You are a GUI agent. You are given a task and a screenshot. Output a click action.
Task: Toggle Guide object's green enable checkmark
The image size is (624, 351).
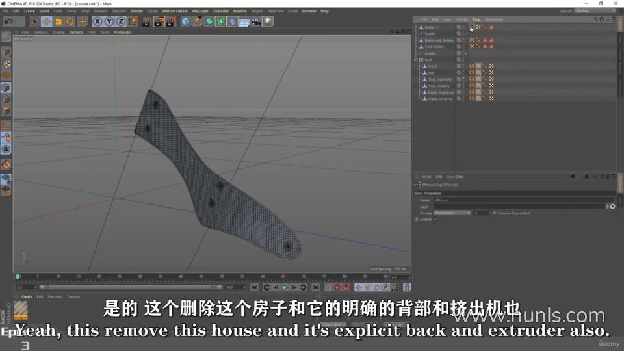(466, 34)
